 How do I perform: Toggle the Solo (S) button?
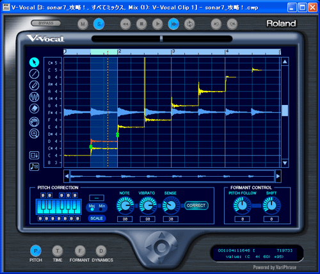(99, 24)
